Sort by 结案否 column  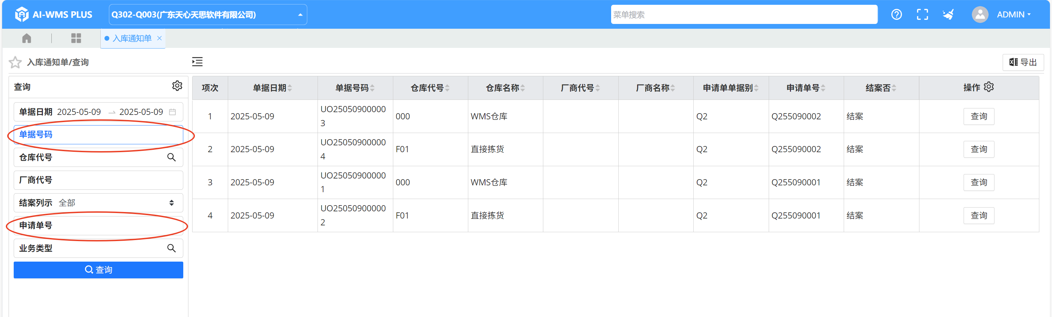tap(894, 88)
